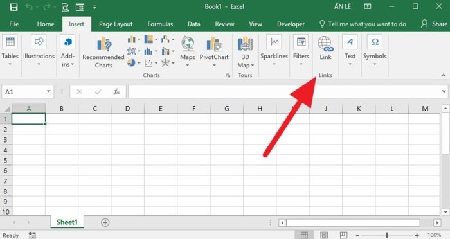
Task: Select column D header
Action: tap(128, 109)
